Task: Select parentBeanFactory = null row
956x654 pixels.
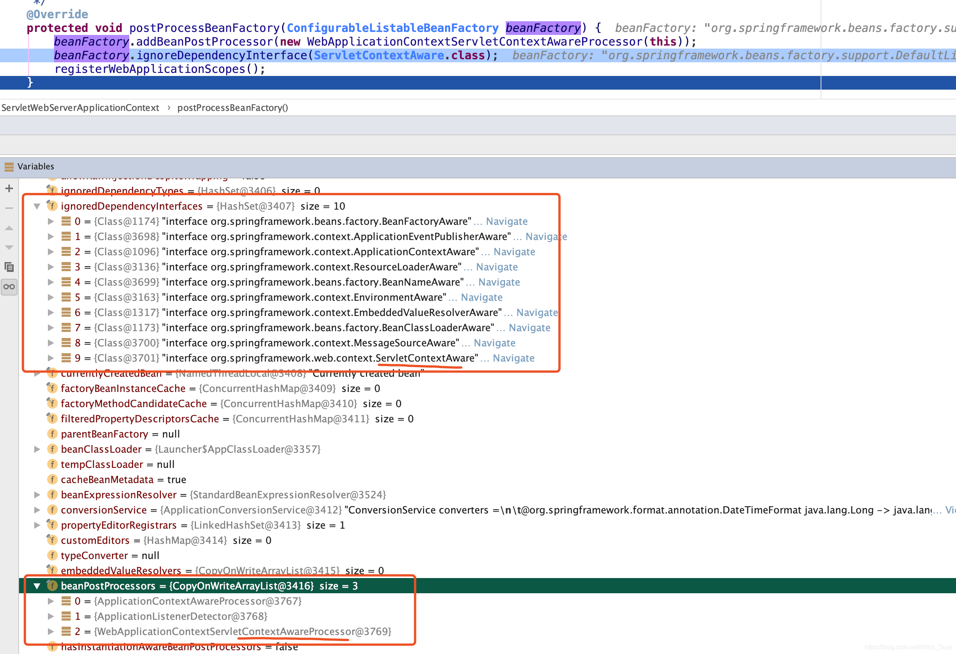Action: 488,434
